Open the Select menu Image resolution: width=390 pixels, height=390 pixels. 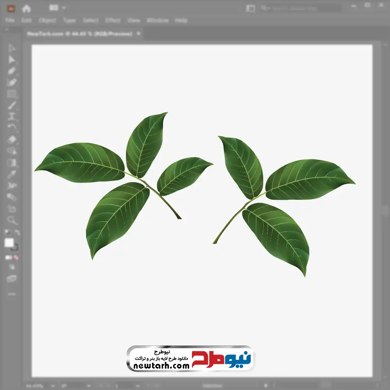[90, 20]
